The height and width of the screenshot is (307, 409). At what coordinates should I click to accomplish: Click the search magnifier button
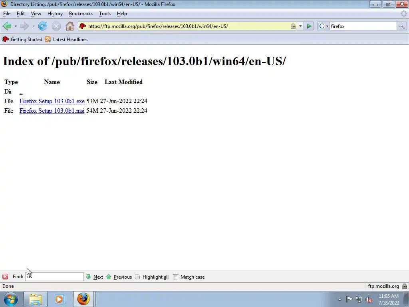click(x=401, y=26)
